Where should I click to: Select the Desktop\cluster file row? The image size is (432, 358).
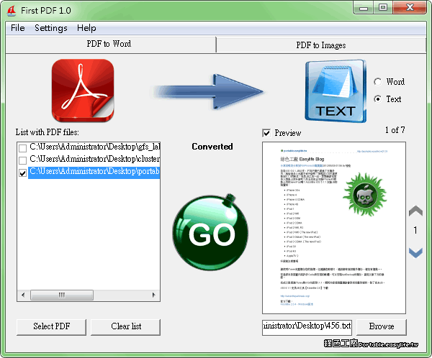[94, 160]
